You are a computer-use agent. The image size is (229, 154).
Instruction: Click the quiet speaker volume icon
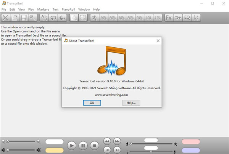3,150
